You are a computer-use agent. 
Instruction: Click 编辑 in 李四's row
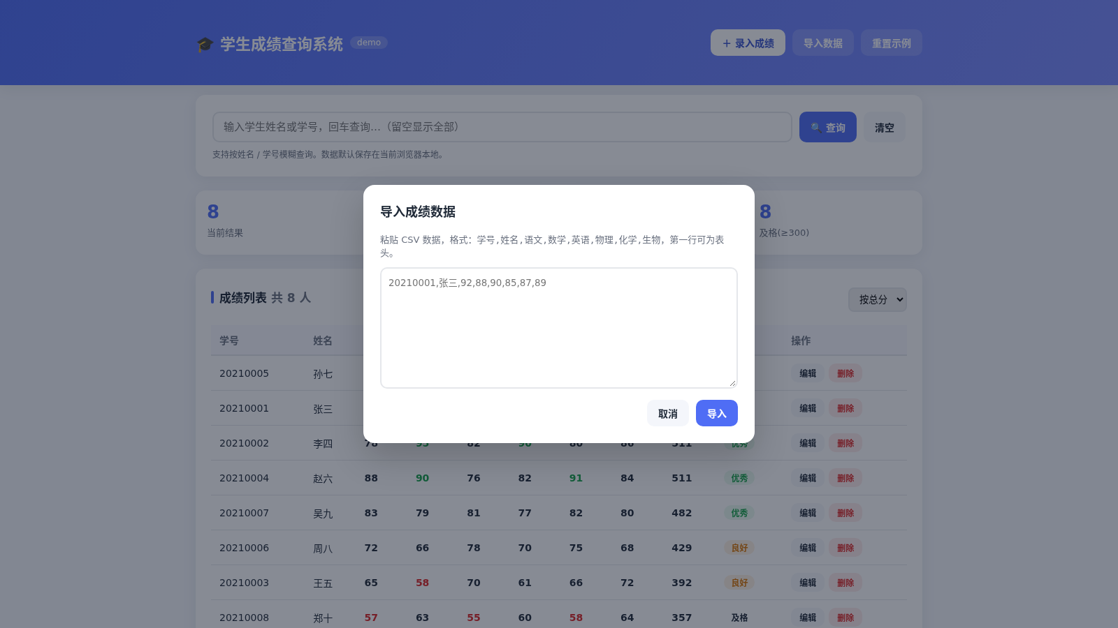[808, 443]
